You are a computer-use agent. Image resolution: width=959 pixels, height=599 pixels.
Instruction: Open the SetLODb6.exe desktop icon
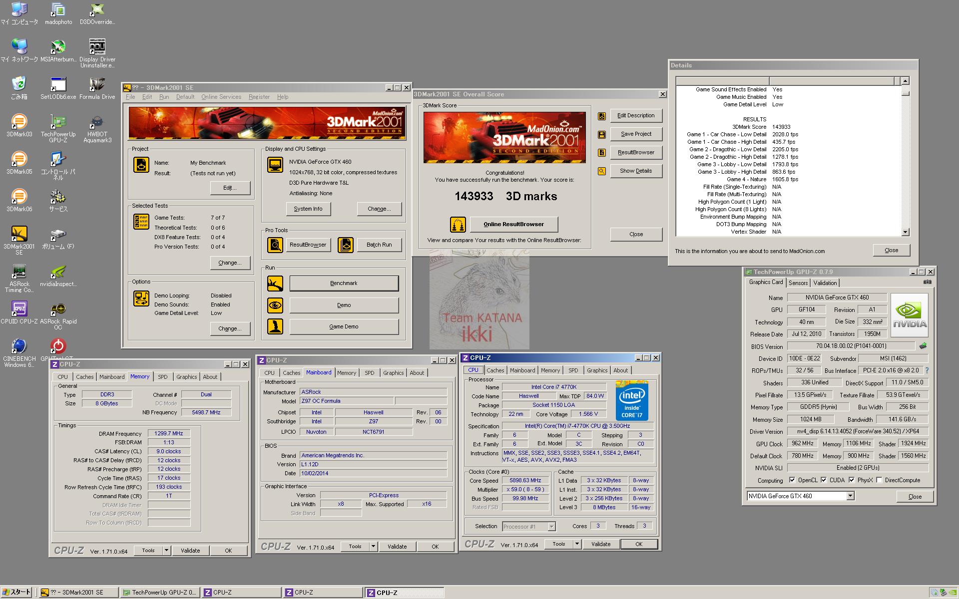coord(58,88)
